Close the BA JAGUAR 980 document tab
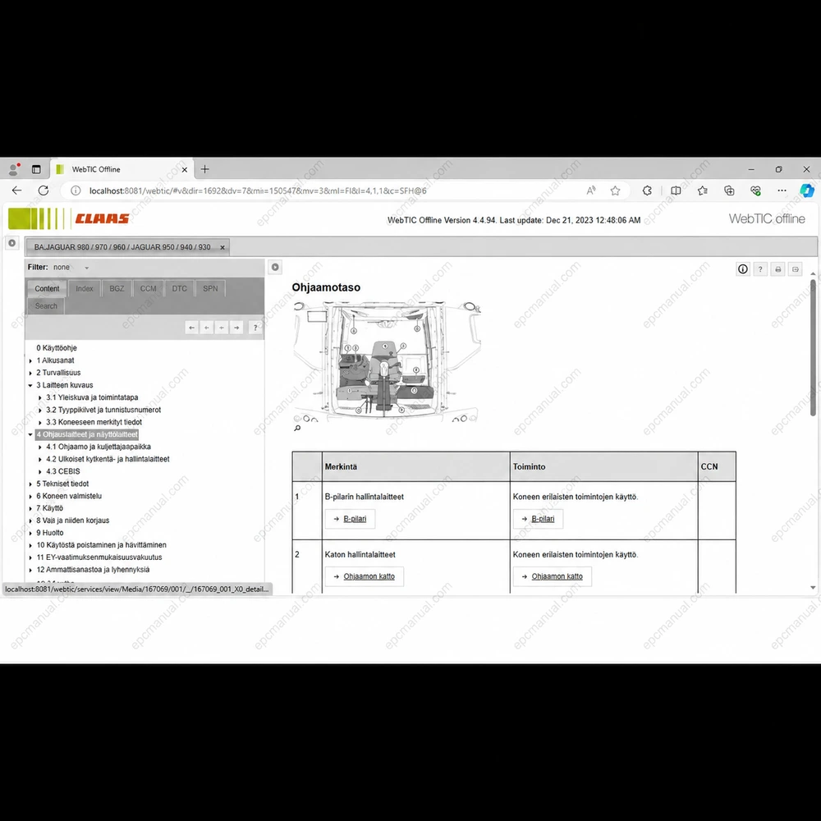 pyautogui.click(x=222, y=247)
